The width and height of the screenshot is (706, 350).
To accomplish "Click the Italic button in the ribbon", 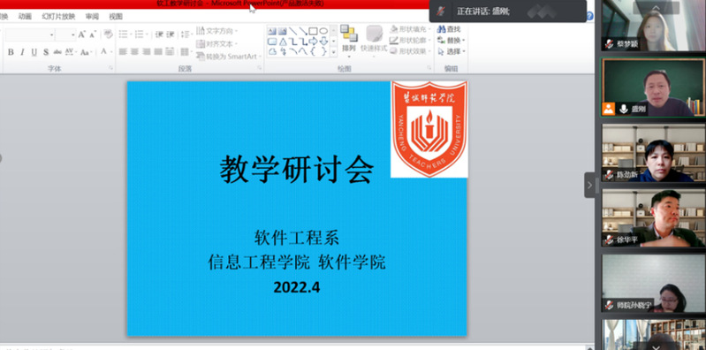I will point(22,52).
